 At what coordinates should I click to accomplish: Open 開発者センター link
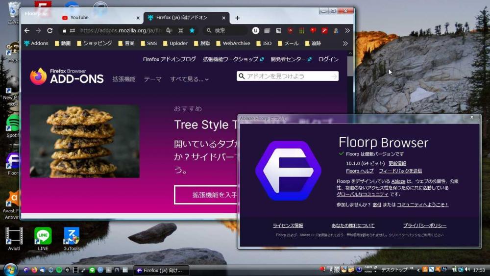(291, 59)
